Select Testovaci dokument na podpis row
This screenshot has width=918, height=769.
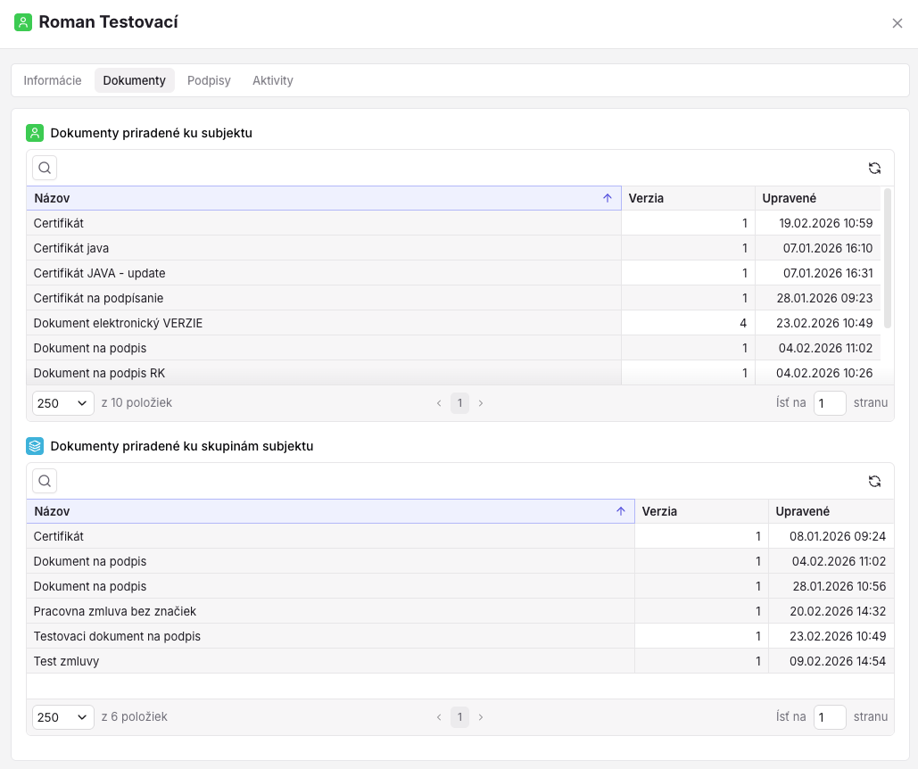(x=460, y=636)
